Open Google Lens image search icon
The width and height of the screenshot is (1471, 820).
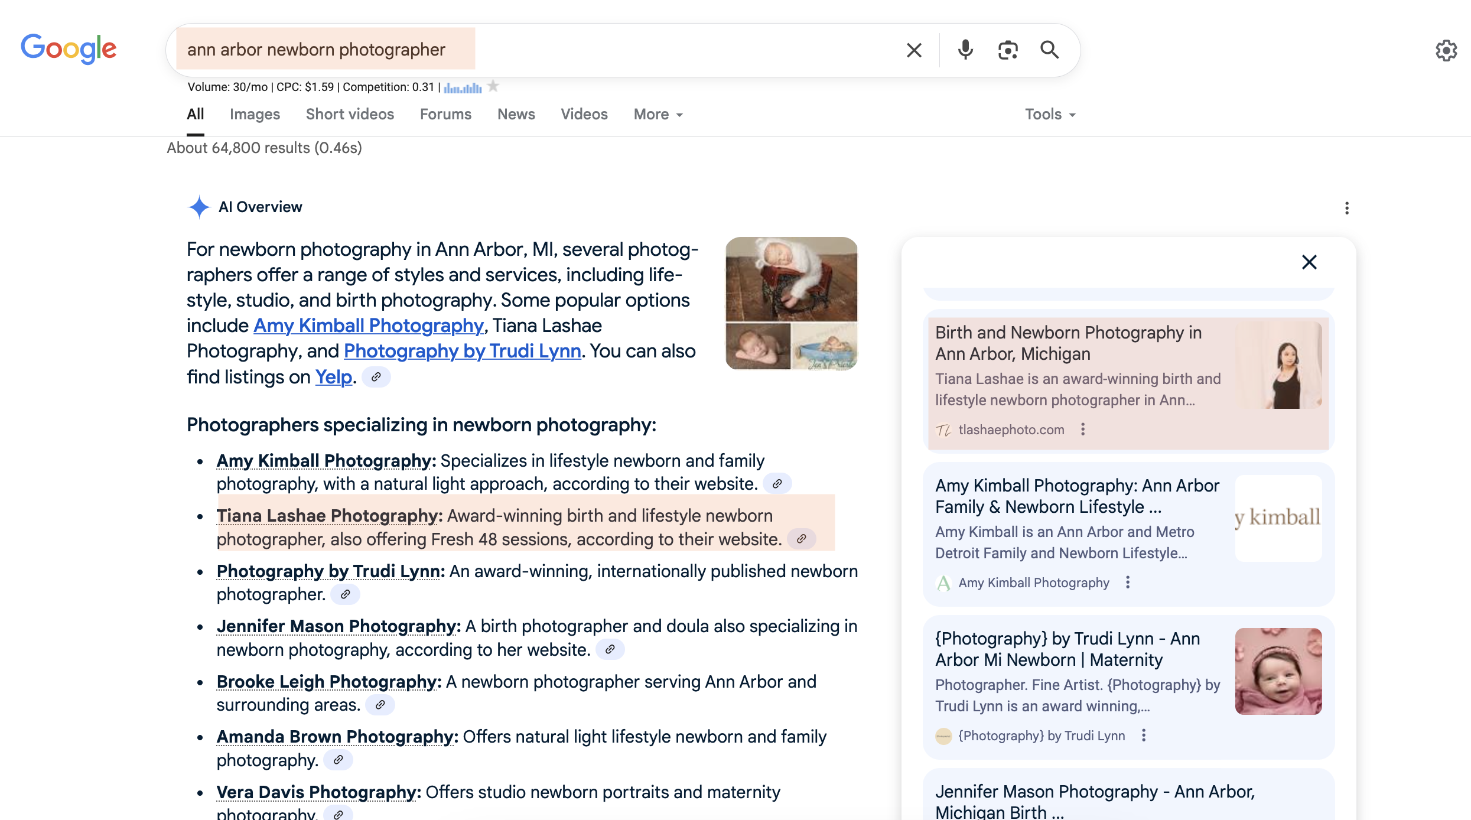click(1008, 50)
